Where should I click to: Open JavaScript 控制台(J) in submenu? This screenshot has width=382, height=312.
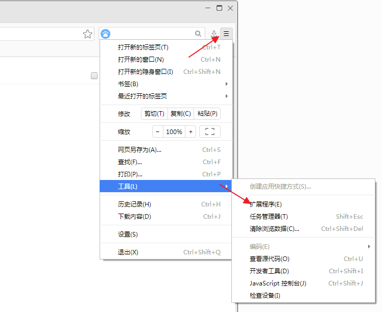pyautogui.click(x=303, y=283)
